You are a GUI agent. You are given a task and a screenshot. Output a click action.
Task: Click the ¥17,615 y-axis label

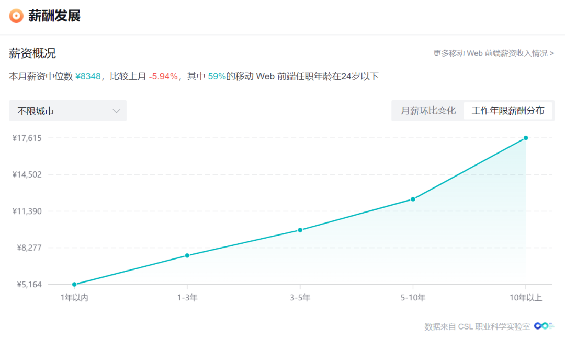[27, 138]
